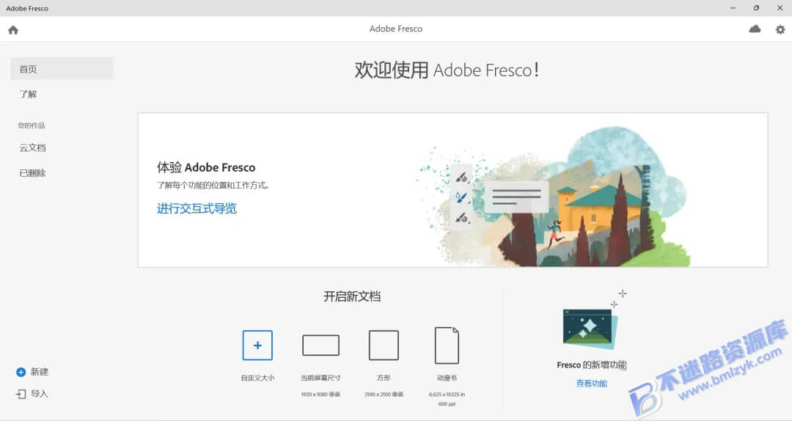The image size is (792, 421).
Task: Click the 新建 button label
Action: pyautogui.click(x=40, y=372)
